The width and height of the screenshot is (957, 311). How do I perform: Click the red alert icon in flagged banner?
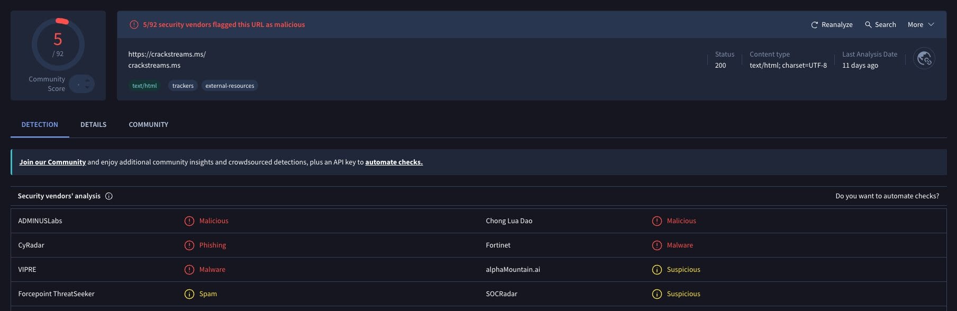coord(134,25)
